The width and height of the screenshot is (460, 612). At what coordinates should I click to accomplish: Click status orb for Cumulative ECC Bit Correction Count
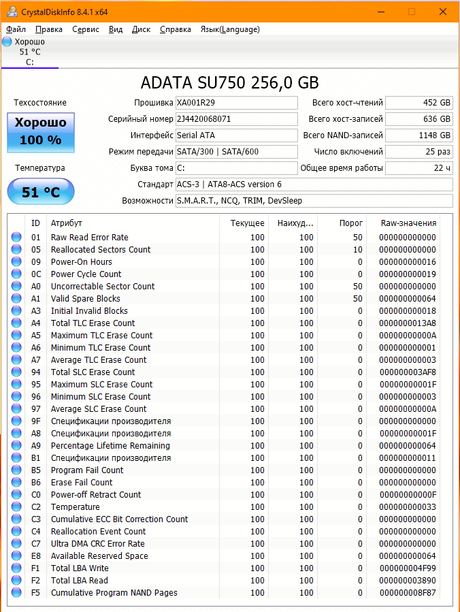point(16,519)
